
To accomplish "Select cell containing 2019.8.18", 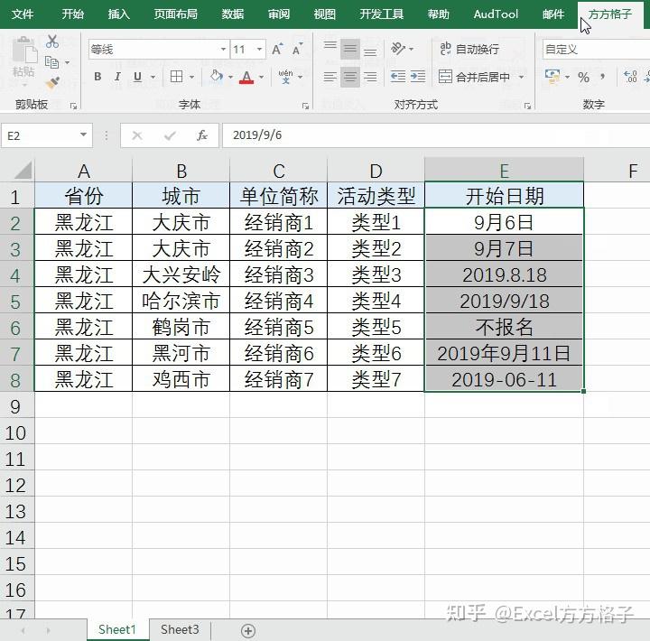I will coord(504,274).
